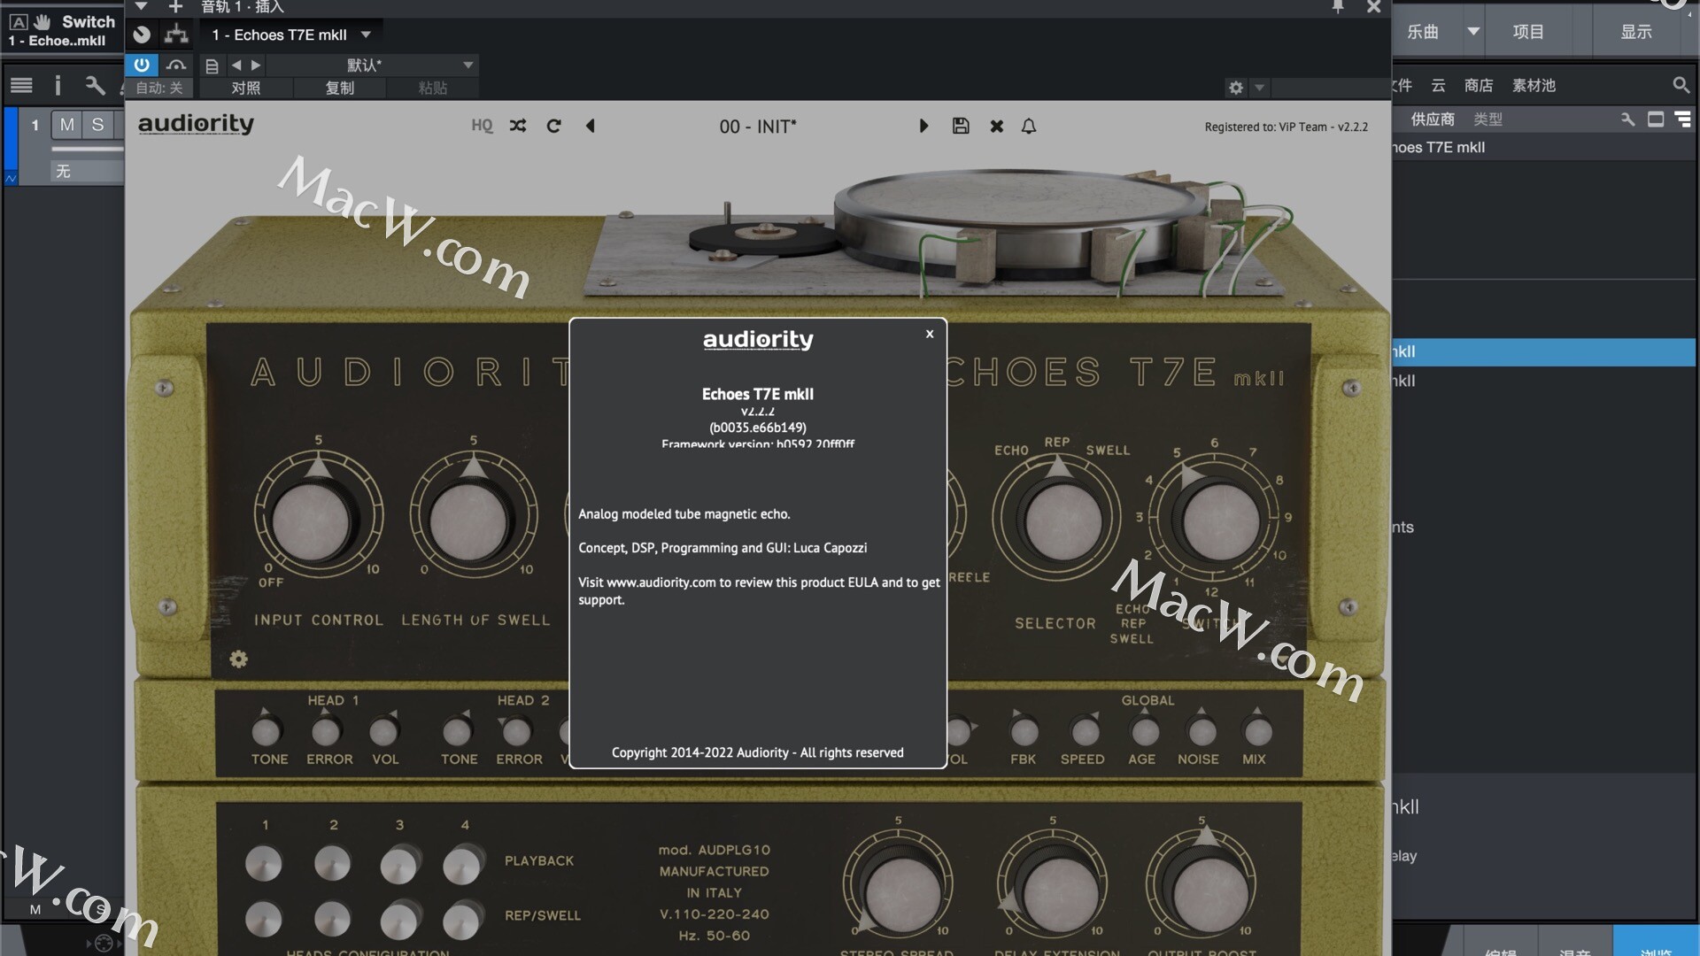This screenshot has width=1700, height=956.
Task: Adjust the global SPEED knob
Action: [1085, 731]
